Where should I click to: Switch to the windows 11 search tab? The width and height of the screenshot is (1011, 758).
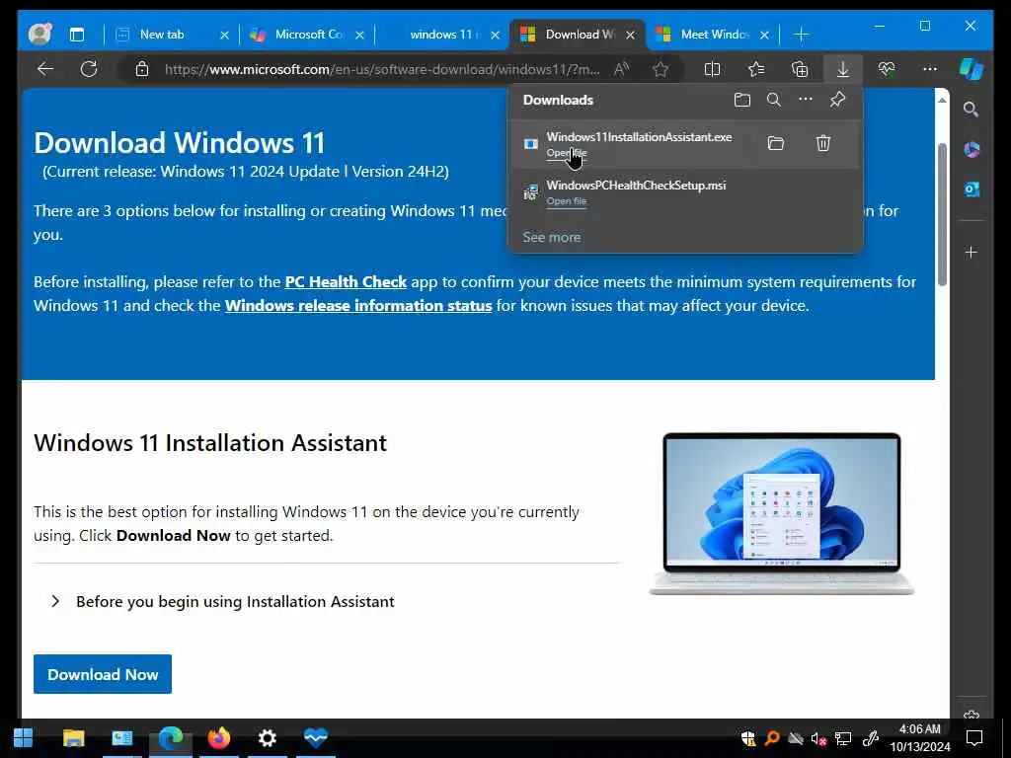click(x=445, y=35)
